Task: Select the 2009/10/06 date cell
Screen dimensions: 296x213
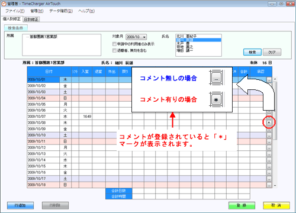Action: [x=43, y=111]
